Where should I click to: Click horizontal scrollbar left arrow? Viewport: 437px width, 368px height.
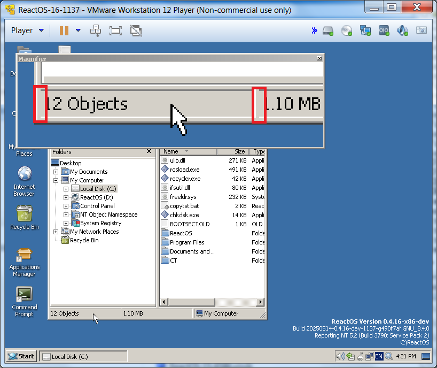click(164, 302)
